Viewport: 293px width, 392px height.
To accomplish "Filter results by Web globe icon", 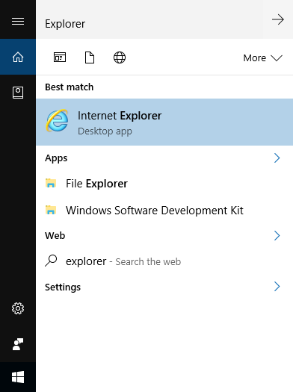I will [120, 57].
